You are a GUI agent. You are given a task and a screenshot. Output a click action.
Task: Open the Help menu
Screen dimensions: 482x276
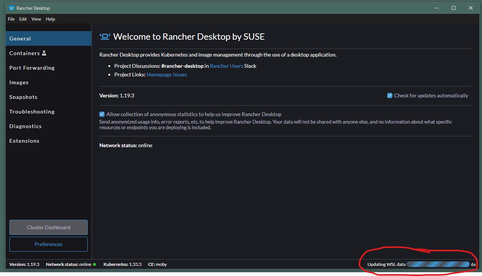point(50,19)
